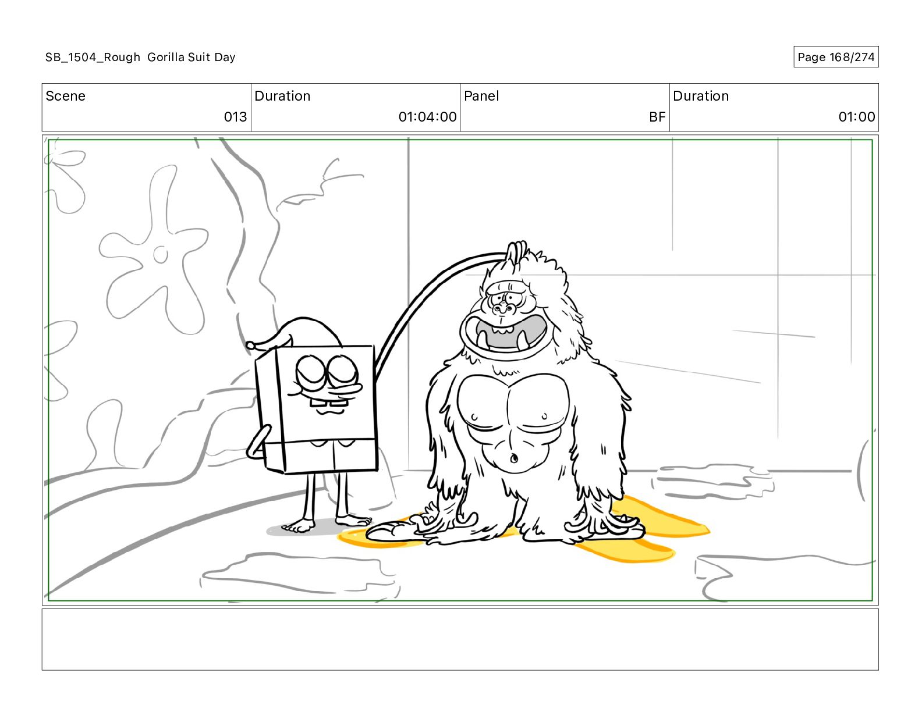This screenshot has width=922, height=712.
Task: Click the panel value 'BF'
Action: coord(657,117)
